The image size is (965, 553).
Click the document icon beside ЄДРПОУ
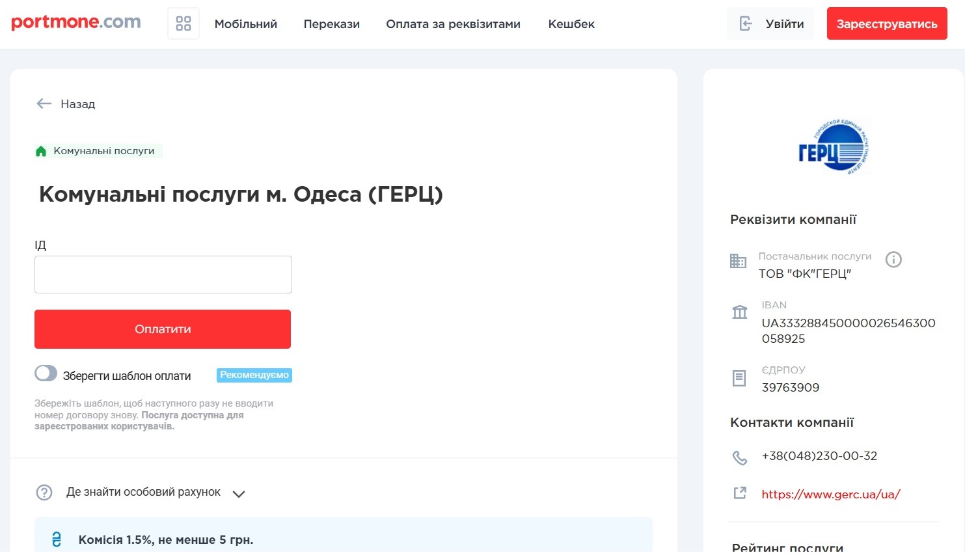pyautogui.click(x=739, y=378)
